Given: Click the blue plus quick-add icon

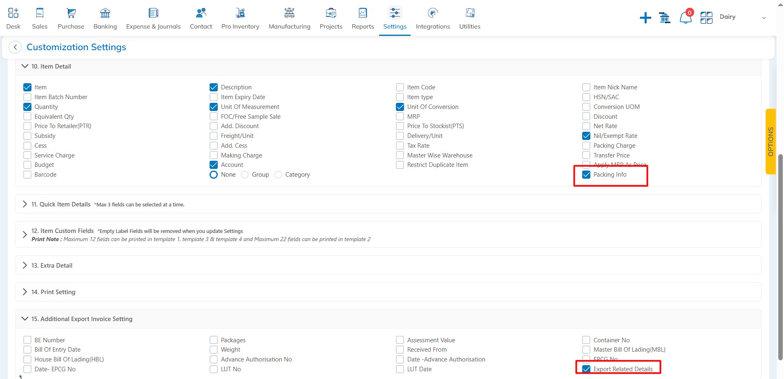Looking at the screenshot, I should pos(646,18).
